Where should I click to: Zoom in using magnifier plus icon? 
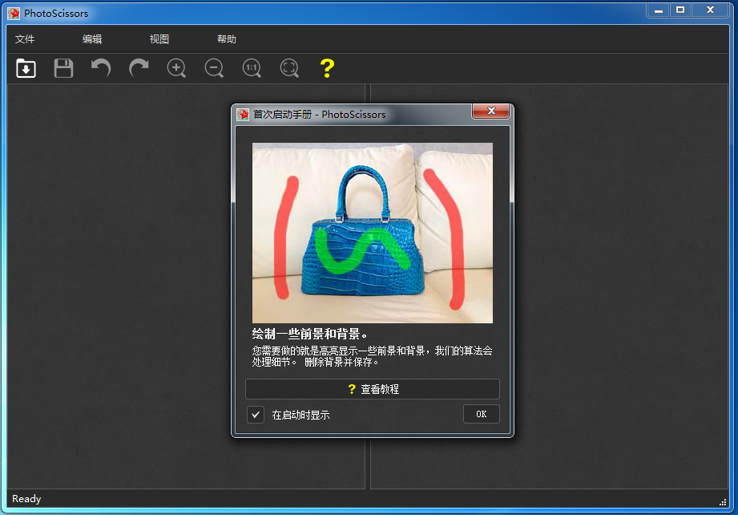coord(176,68)
